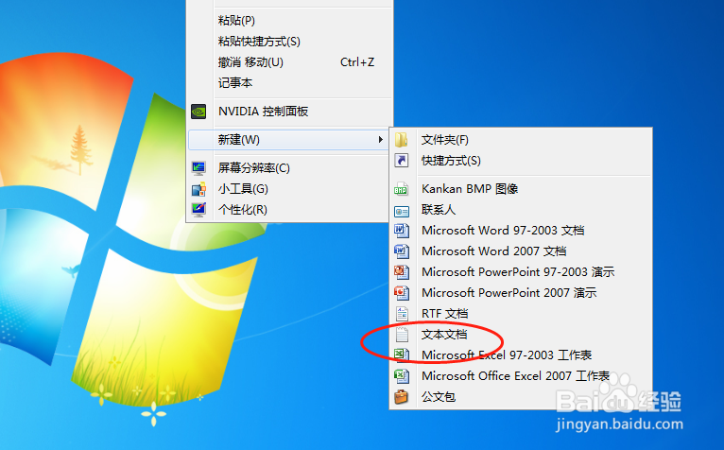Click the personalization icon beside 个性化(R)
This screenshot has height=450, width=724.
[198, 210]
